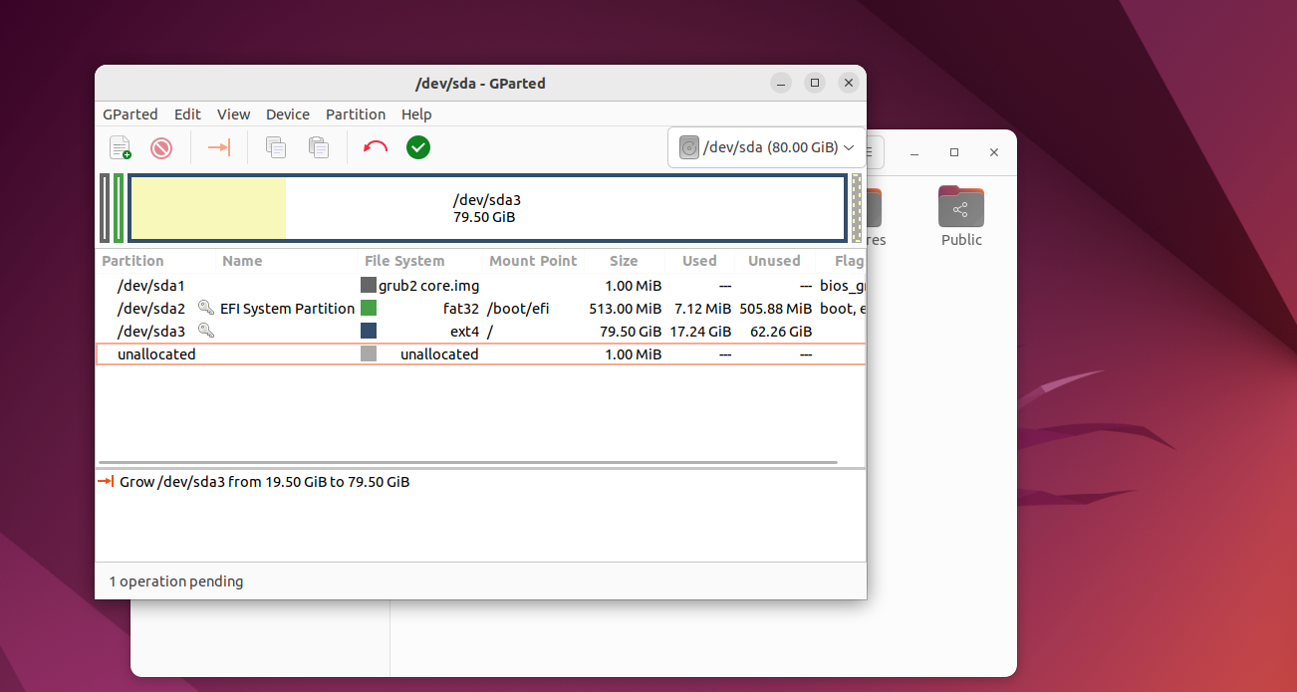This screenshot has height=692, width=1297.
Task: Click the Resize/Move partition toolbar icon
Action: pyautogui.click(x=219, y=148)
